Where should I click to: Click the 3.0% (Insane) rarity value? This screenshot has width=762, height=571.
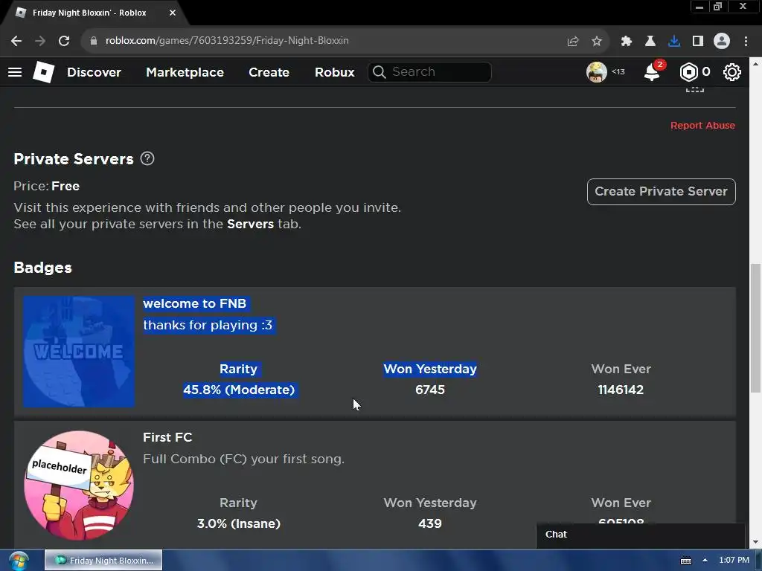click(x=239, y=524)
